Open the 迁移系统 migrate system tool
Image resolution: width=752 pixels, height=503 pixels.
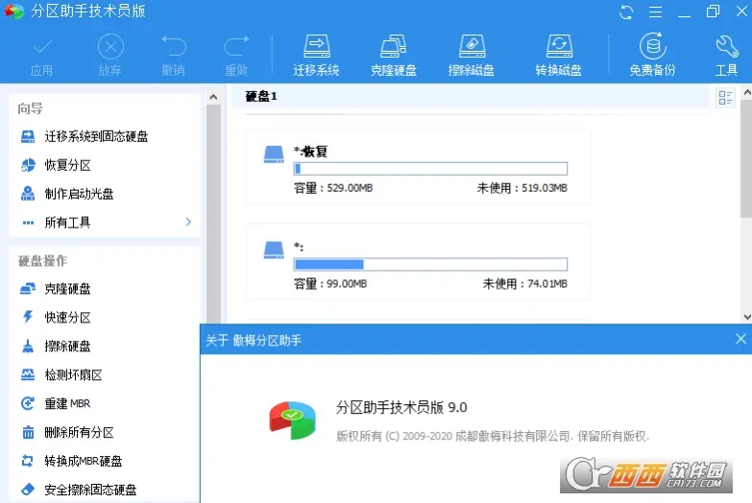click(x=316, y=56)
